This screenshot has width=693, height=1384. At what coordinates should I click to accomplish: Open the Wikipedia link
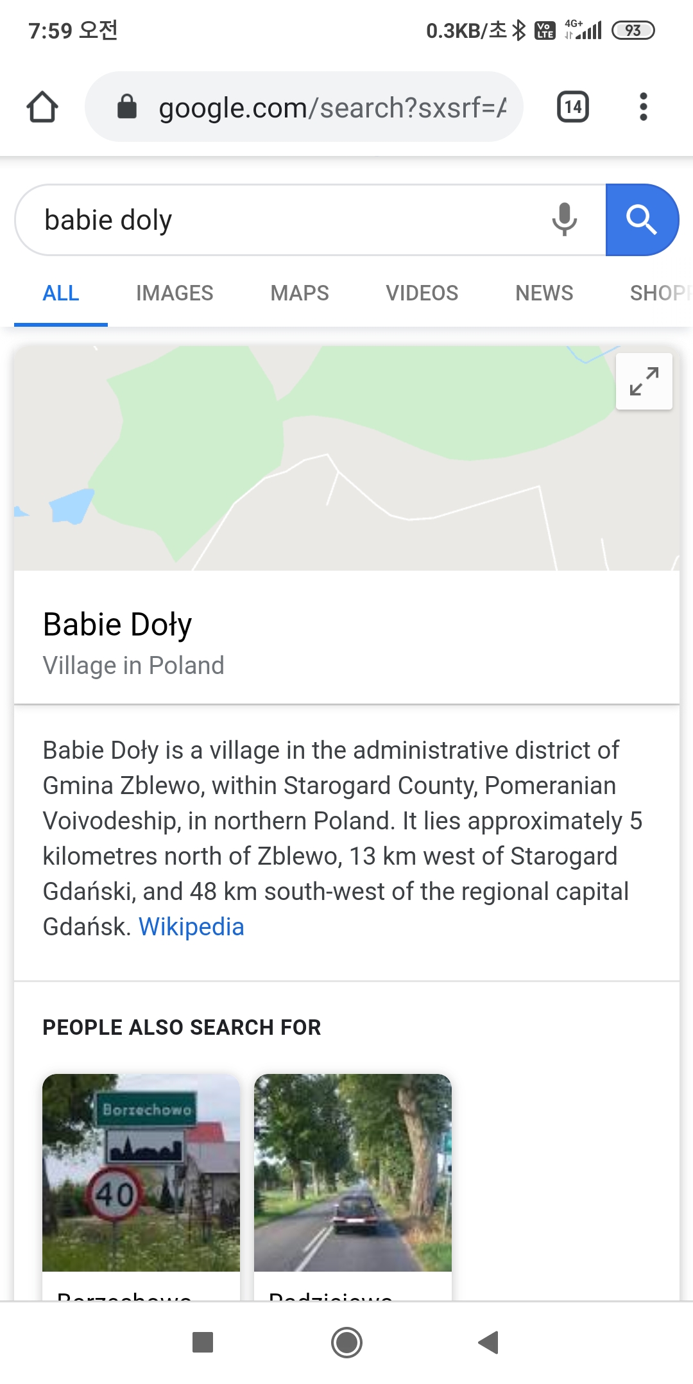(191, 927)
